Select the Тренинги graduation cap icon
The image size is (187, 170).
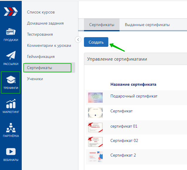[11, 80]
